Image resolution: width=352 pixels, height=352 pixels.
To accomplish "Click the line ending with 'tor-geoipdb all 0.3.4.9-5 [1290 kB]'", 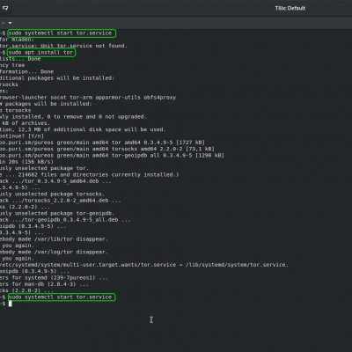I will pos(112,156).
